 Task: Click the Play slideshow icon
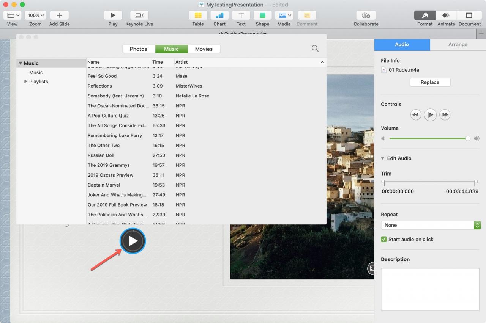pos(113,16)
